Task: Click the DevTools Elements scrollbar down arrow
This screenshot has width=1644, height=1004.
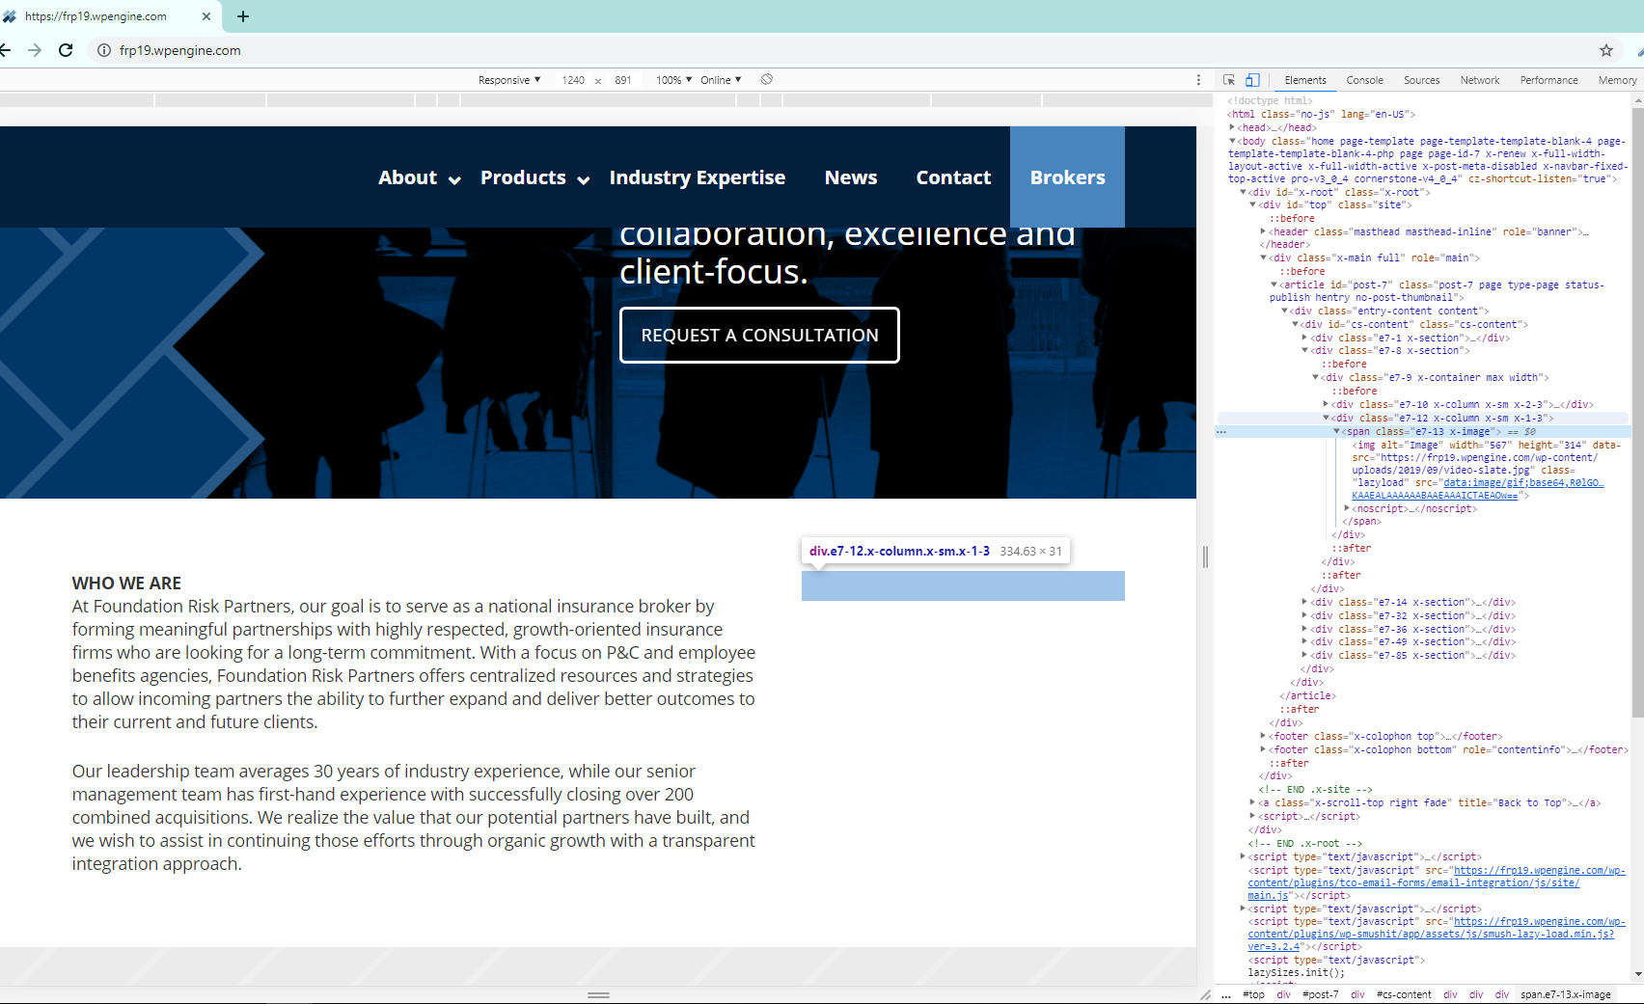Action: [x=1637, y=974]
